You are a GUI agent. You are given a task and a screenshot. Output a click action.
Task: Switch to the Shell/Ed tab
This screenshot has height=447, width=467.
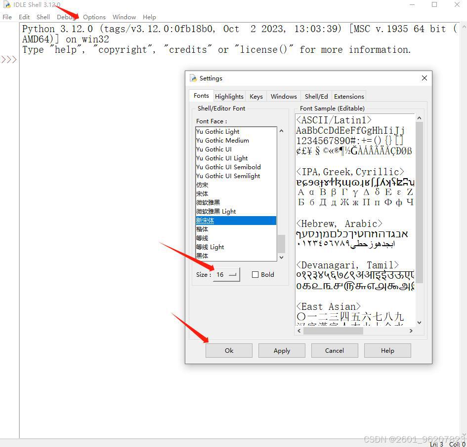316,96
